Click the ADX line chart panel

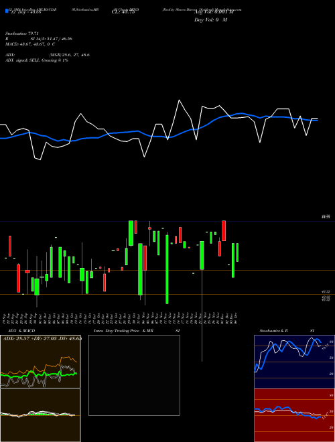40,362
